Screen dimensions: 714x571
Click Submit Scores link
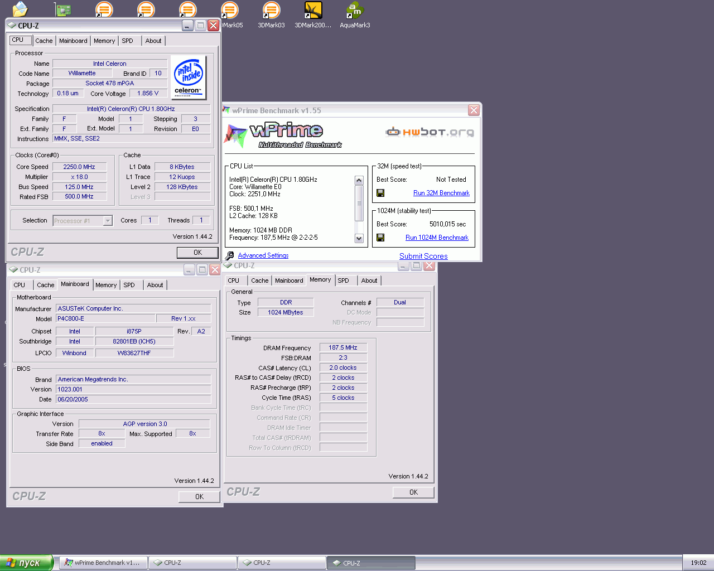pos(423,257)
